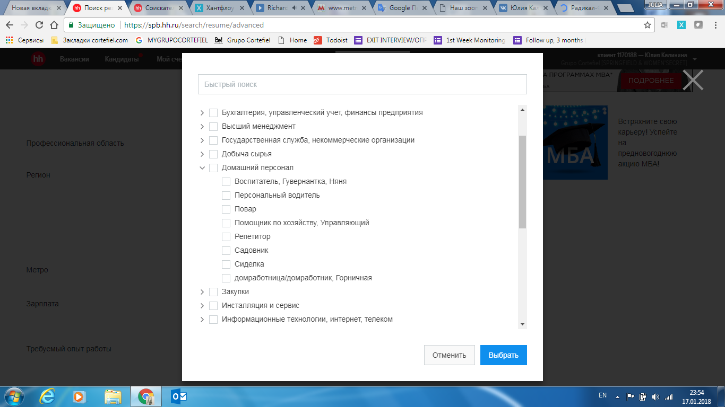Image resolution: width=725 pixels, height=407 pixels.
Task: Tick the Персональный водитель checkbox
Action: point(226,195)
